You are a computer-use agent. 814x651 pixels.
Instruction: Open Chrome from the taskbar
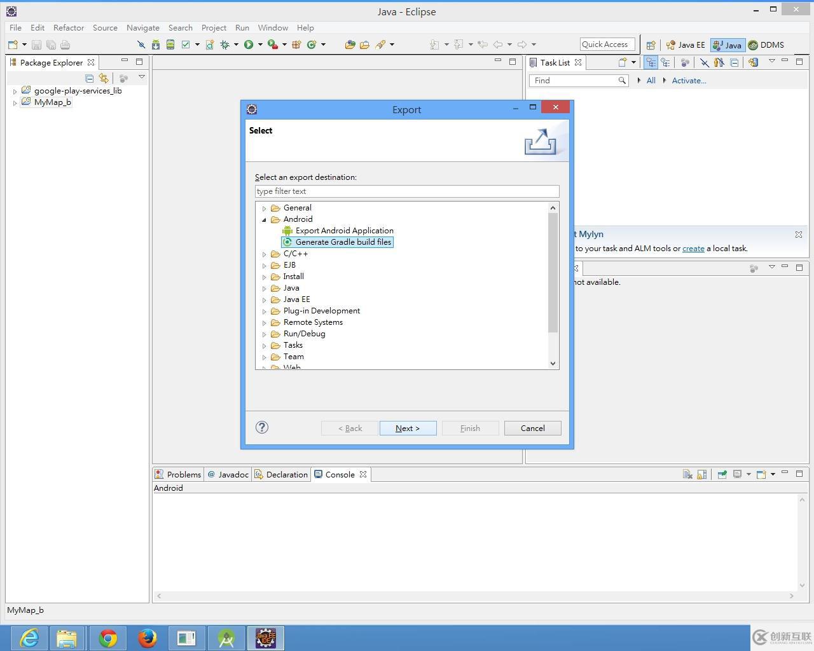click(x=108, y=638)
